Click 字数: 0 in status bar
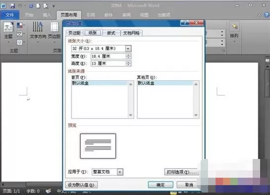 pyautogui.click(x=33, y=191)
